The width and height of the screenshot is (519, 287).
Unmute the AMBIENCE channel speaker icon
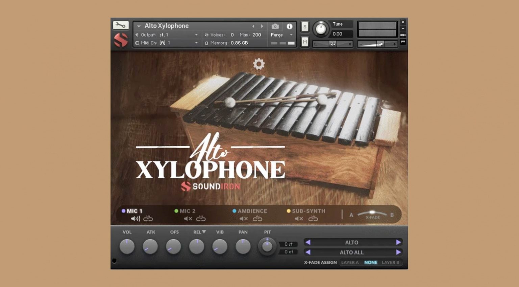(x=243, y=219)
